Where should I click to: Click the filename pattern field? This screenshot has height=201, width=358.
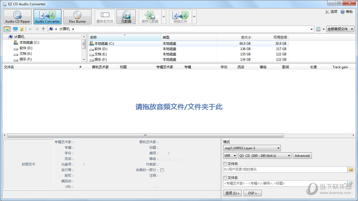pyautogui.click(x=285, y=183)
